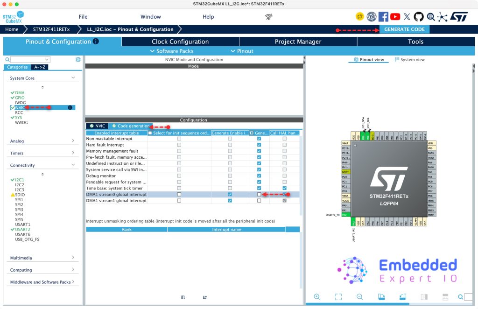Check Generate IRQ handler for DMA1 stream1
Viewport: 478px width, 309px height.
tap(259, 201)
